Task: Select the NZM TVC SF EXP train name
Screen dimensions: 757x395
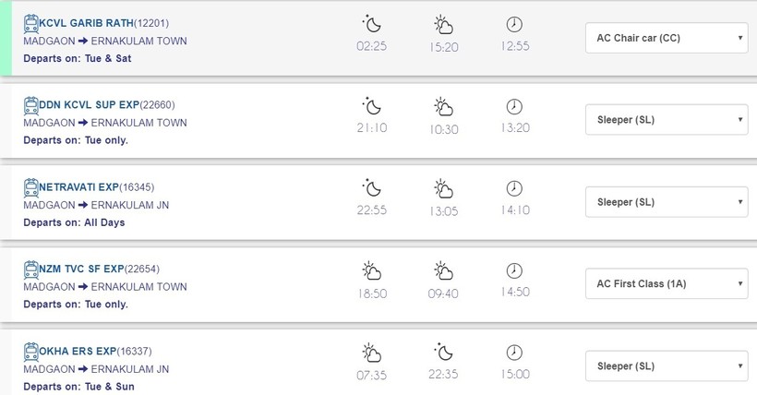Action: click(x=81, y=269)
